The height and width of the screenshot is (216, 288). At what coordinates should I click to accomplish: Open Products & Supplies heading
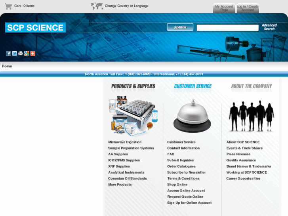tap(133, 86)
